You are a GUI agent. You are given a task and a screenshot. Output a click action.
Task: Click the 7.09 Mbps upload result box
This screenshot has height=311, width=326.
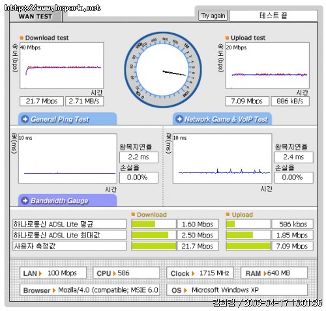247,101
